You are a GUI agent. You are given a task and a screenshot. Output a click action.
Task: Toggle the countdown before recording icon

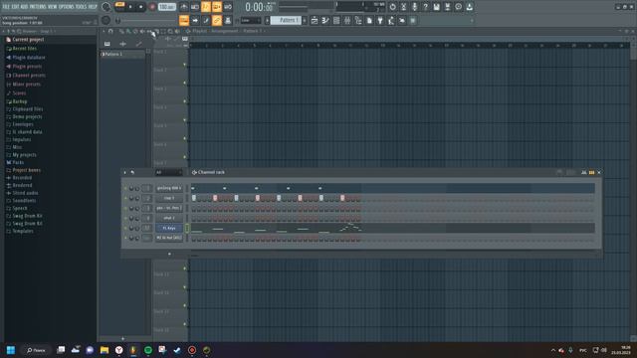pos(206,7)
